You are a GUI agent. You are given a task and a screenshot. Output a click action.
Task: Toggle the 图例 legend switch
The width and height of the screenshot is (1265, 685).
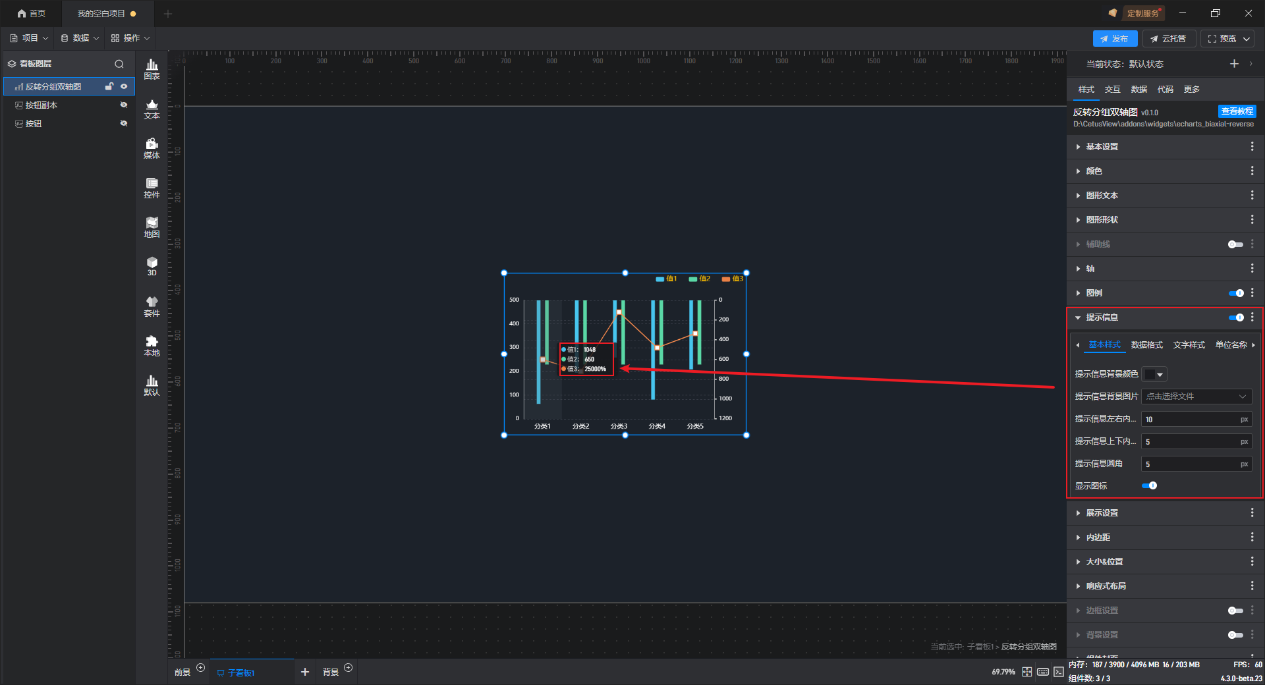[1235, 293]
